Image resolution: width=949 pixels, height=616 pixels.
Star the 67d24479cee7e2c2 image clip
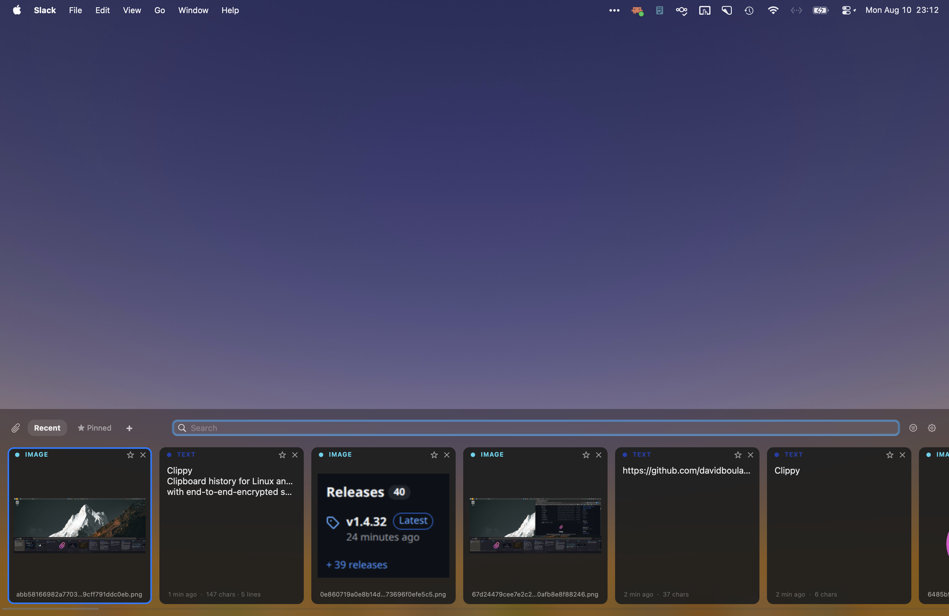pyautogui.click(x=586, y=455)
